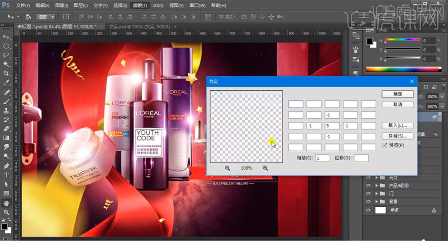Click the 载入(L)... button
The height and width of the screenshot is (241, 448).
pyautogui.click(x=397, y=125)
